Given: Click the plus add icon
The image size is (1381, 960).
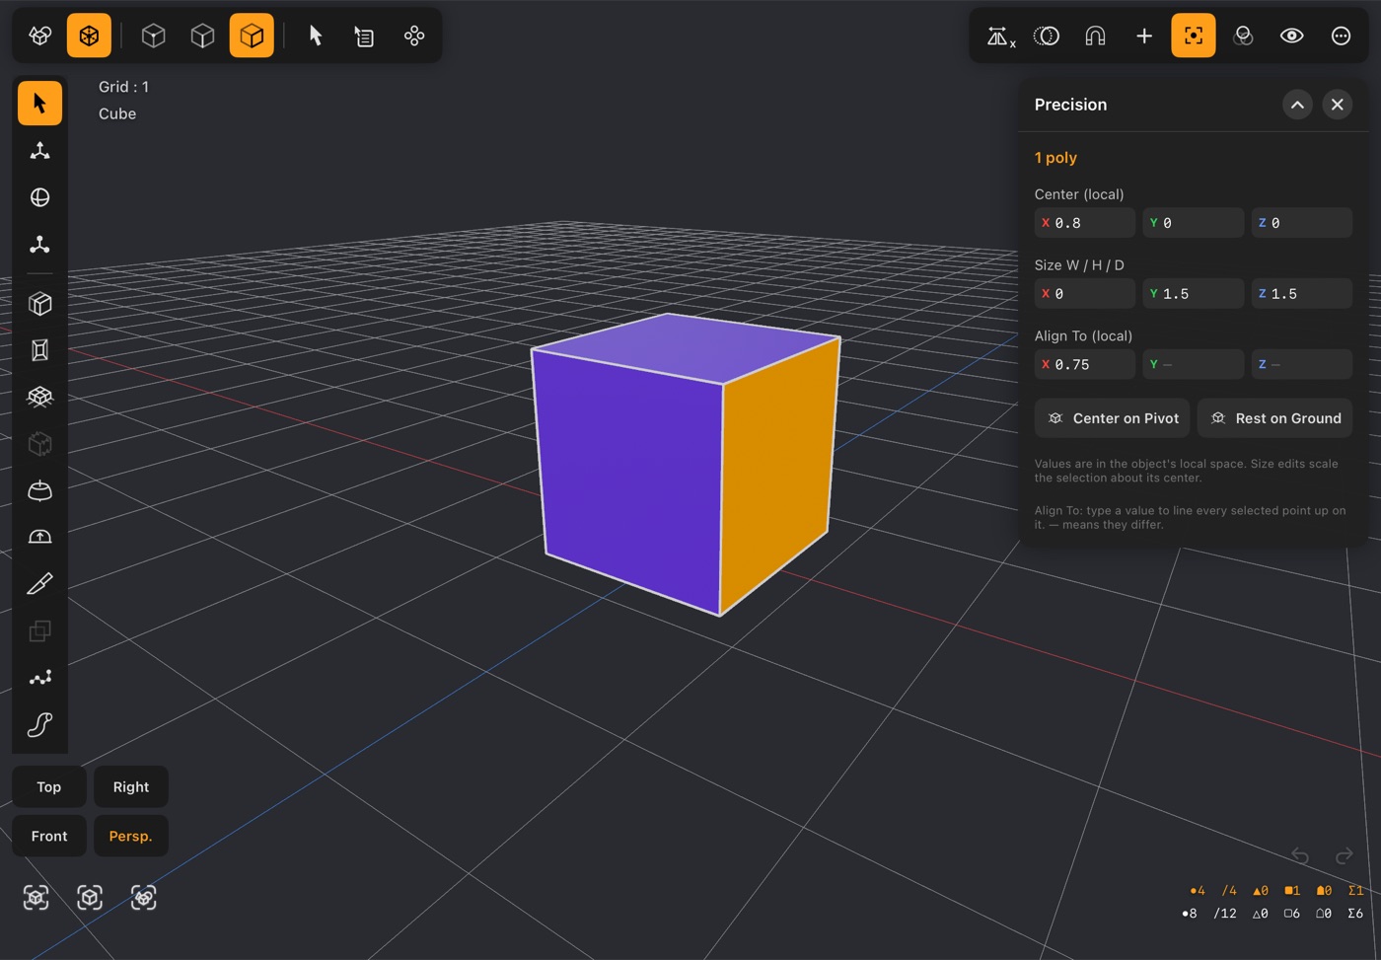Looking at the screenshot, I should tap(1144, 36).
